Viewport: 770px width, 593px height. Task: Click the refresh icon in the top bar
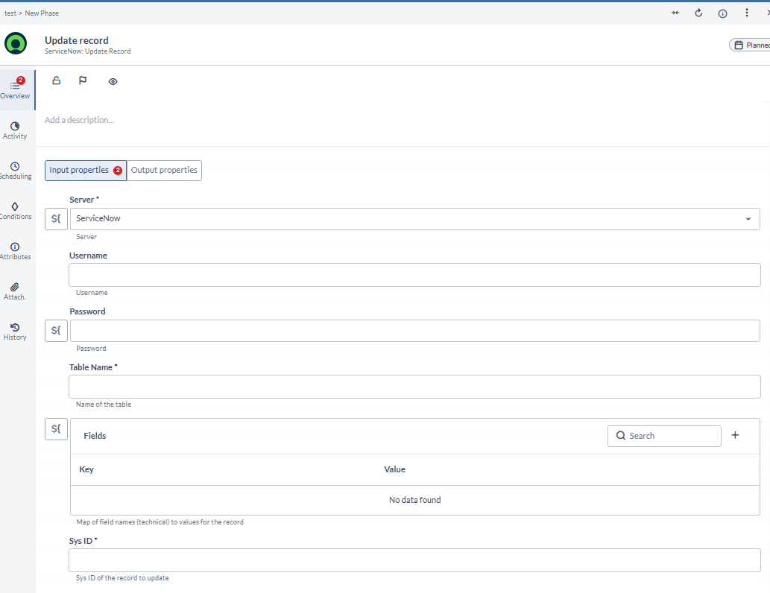698,13
